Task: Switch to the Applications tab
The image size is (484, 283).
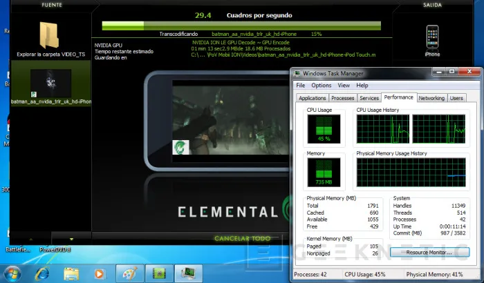Action: 313,98
